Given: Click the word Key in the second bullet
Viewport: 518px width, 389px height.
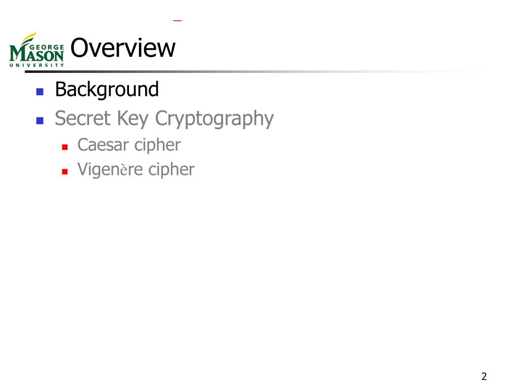Looking at the screenshot, I should (133, 119).
